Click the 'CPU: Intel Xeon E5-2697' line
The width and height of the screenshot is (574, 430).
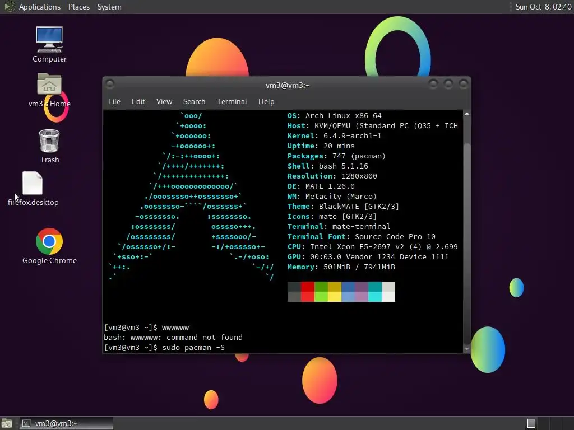click(373, 247)
